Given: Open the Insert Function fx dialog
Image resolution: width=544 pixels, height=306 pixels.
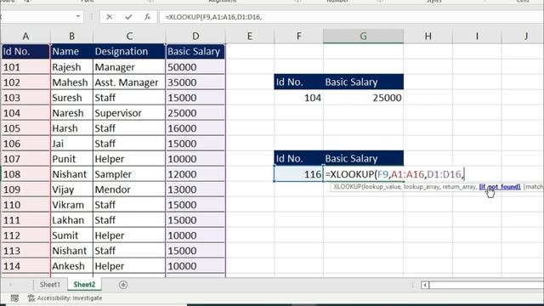Looking at the screenshot, I should [x=147, y=17].
